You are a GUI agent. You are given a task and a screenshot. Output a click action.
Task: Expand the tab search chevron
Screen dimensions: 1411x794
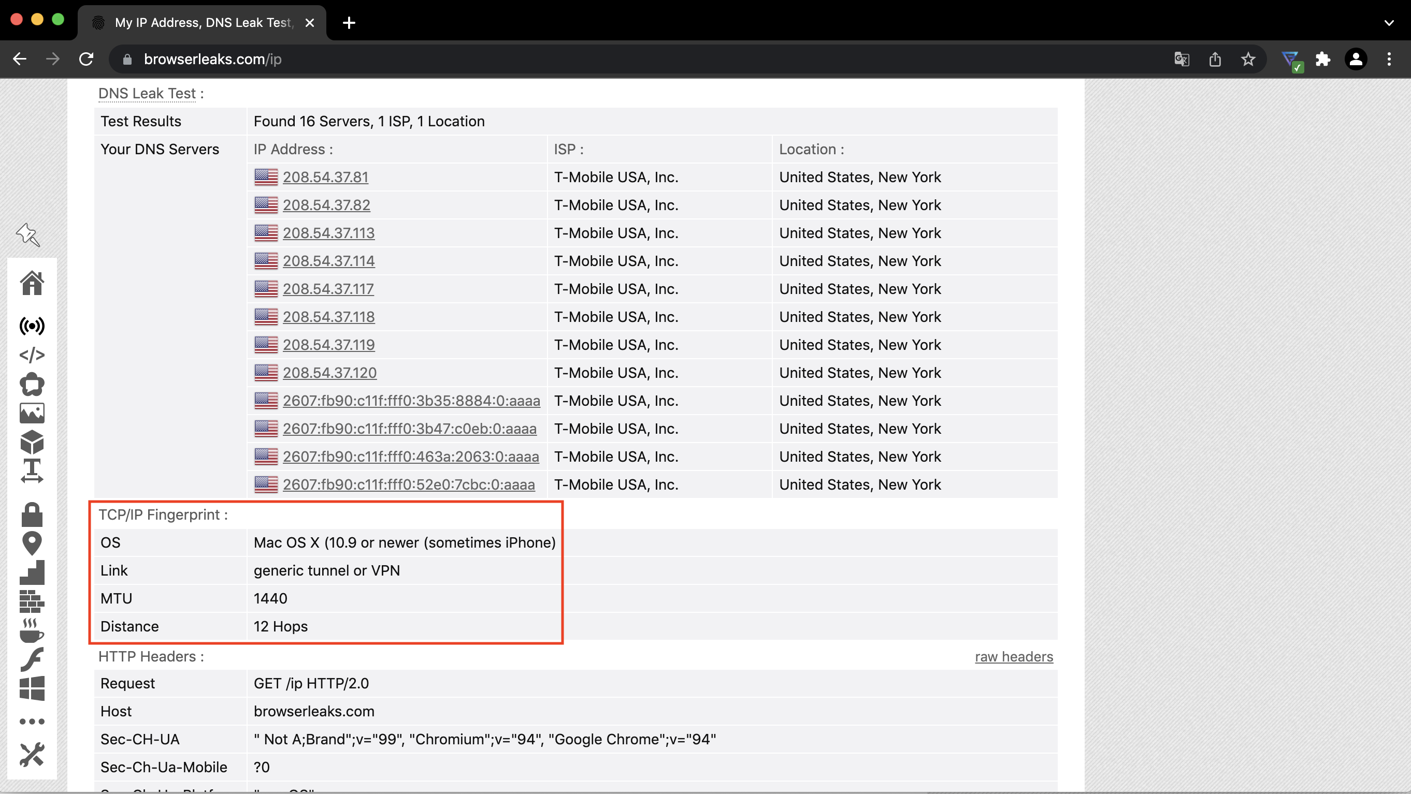coord(1389,23)
